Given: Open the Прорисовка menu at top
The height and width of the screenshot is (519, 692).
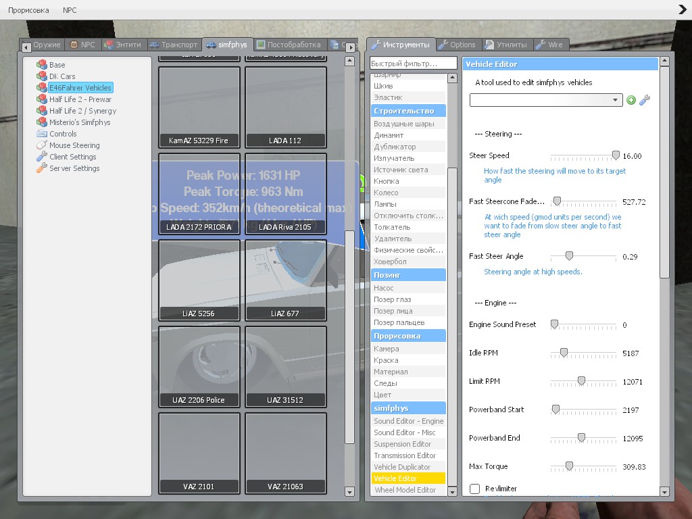Looking at the screenshot, I should (28, 9).
